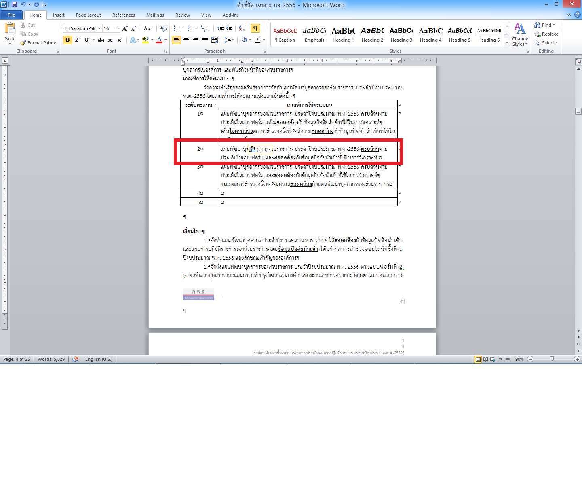Click the vertical scrollbar thumb
Screen dimensions: 582x487
[578, 111]
